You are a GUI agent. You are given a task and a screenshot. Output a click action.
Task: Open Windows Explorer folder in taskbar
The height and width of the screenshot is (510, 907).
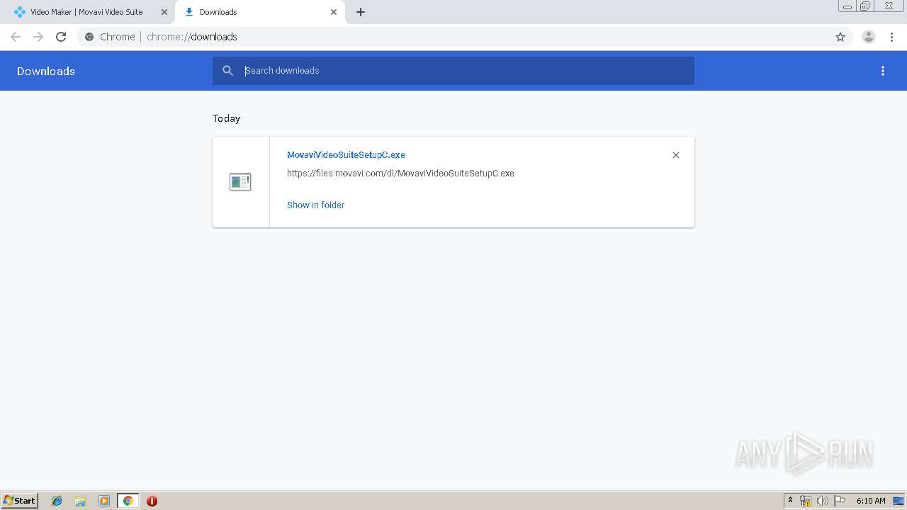pos(80,501)
